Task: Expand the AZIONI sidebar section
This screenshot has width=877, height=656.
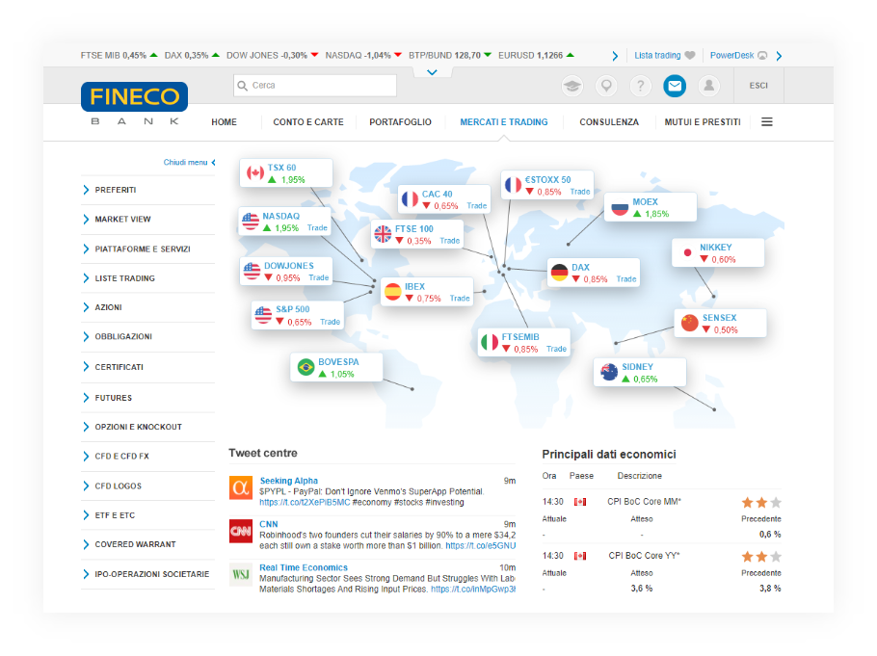Action: pyautogui.click(x=147, y=307)
